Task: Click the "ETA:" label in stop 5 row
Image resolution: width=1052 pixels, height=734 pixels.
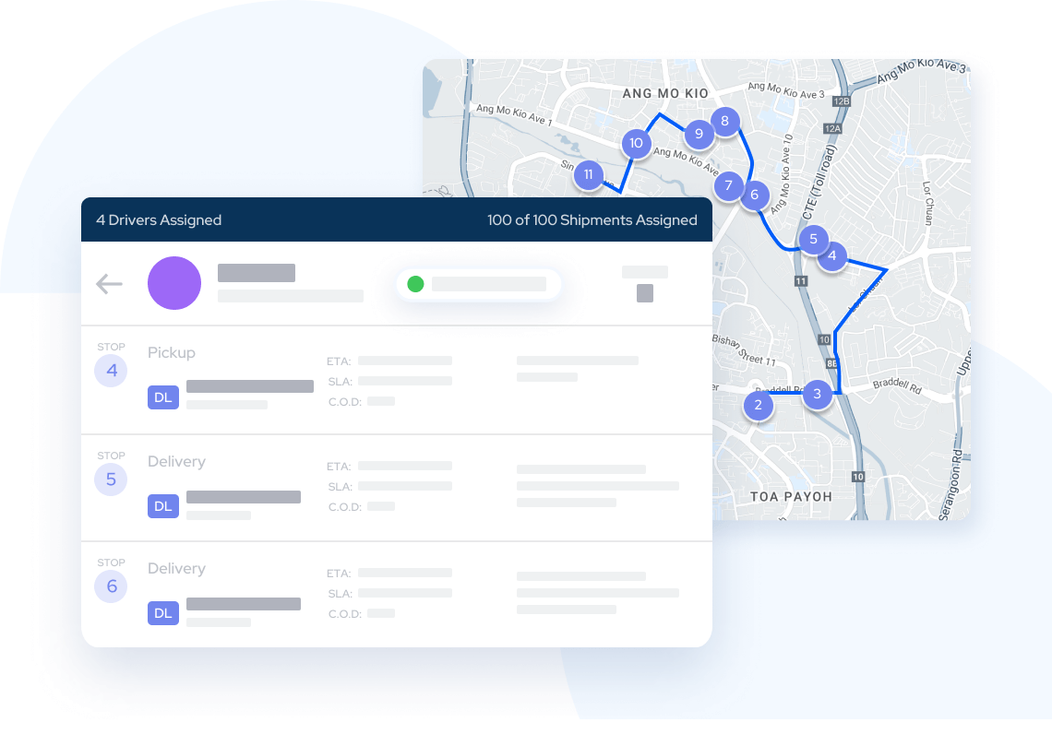Action: click(x=339, y=467)
